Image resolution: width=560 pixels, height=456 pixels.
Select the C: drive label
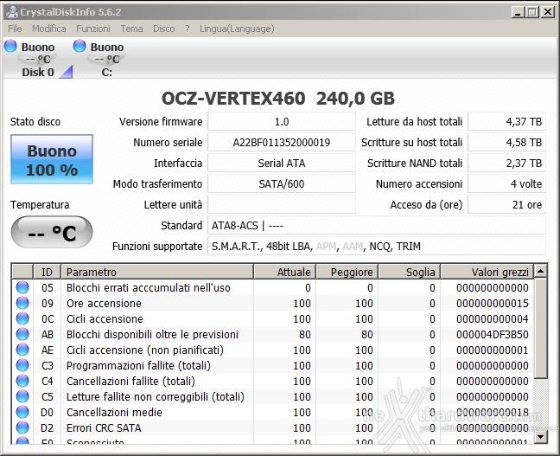pos(107,72)
